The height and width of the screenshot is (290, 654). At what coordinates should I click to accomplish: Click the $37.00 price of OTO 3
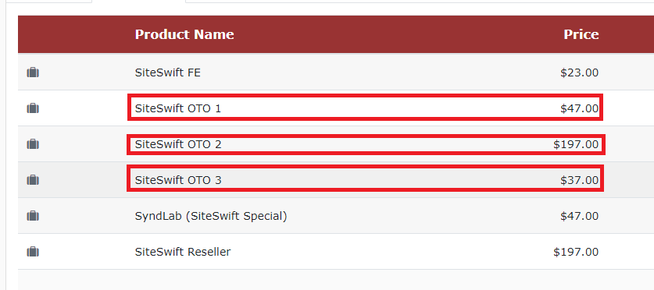(x=579, y=180)
